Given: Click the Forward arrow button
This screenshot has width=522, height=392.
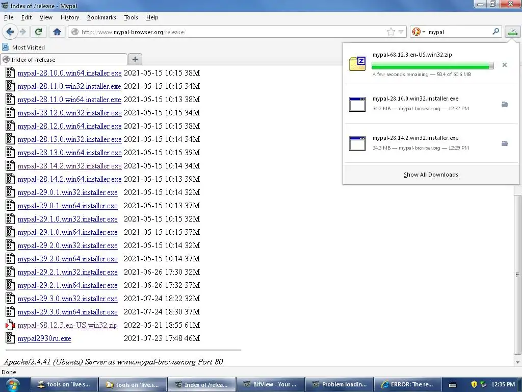Looking at the screenshot, I should [x=22, y=32].
